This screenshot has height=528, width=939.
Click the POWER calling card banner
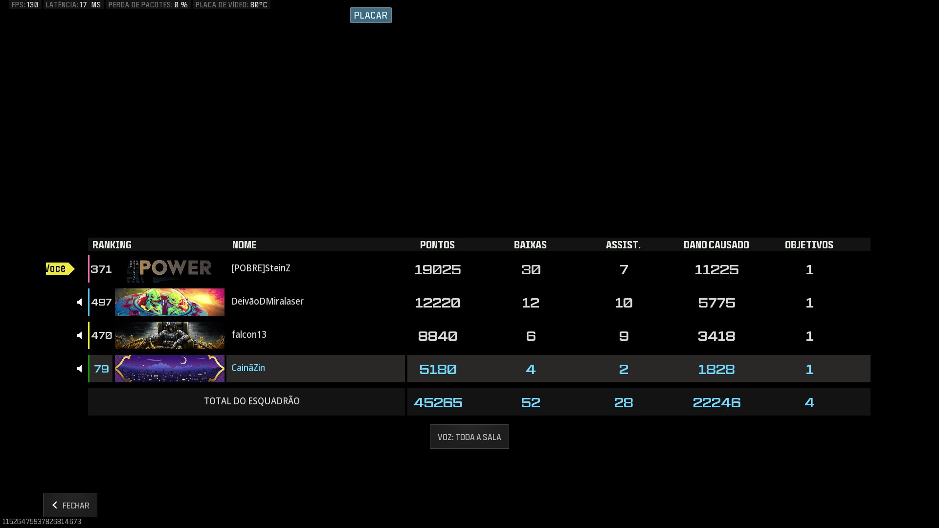click(169, 269)
